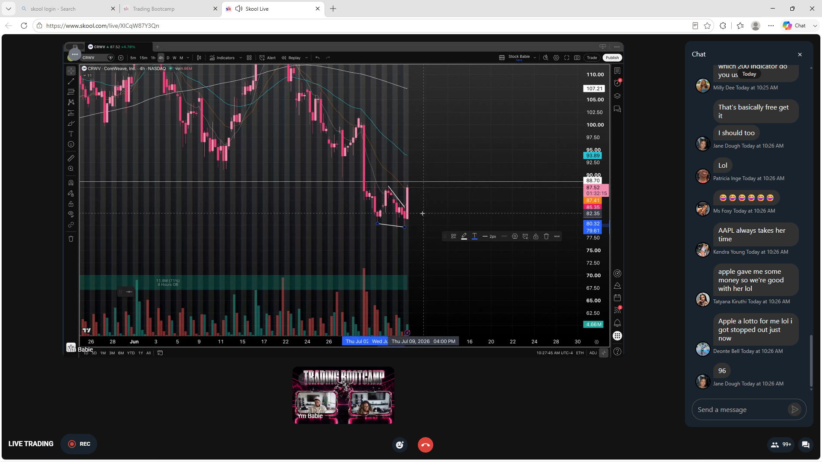Open the TradingView help center icon
The height and width of the screenshot is (462, 822).
[617, 352]
